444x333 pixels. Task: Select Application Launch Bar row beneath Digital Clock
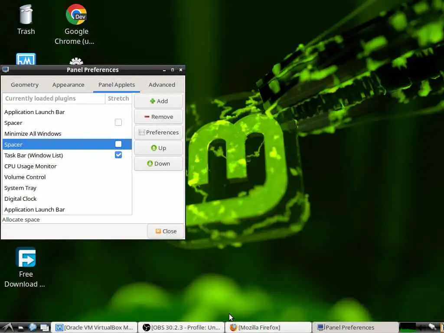click(67, 209)
